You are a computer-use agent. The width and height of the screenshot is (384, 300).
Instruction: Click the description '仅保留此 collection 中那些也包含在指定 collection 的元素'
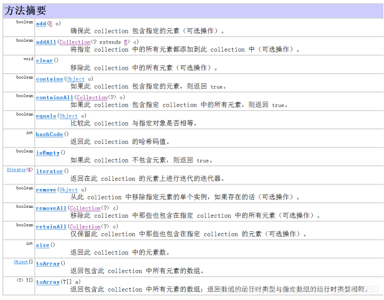tap(166, 234)
